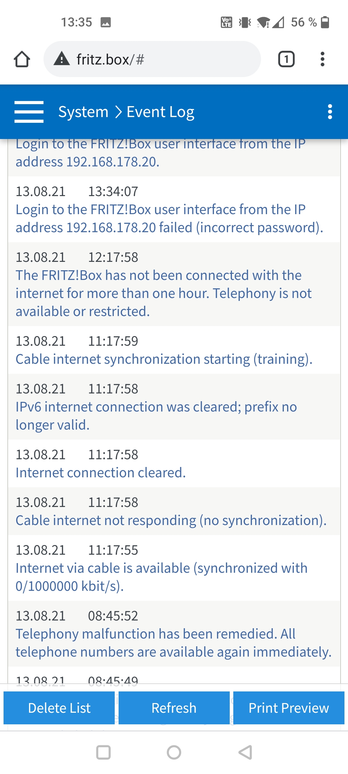Open the FRITZ!Box hamburger menu
The image size is (348, 774).
[29, 112]
